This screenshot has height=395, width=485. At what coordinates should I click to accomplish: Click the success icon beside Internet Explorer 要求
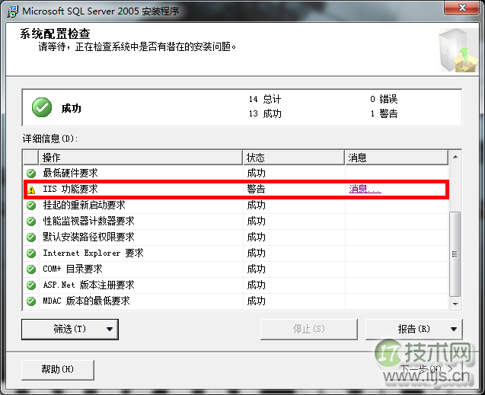(31, 253)
